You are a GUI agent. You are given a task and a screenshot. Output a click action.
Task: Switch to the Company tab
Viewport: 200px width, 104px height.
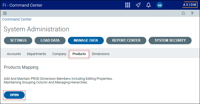[59, 54]
